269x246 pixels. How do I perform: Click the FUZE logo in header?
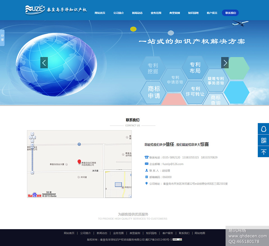(35, 10)
